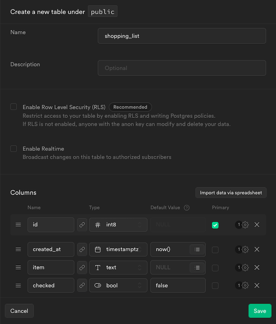Viewport: 276px width, 324px height.
Task: Click link icon next to item column
Action: click(82, 267)
